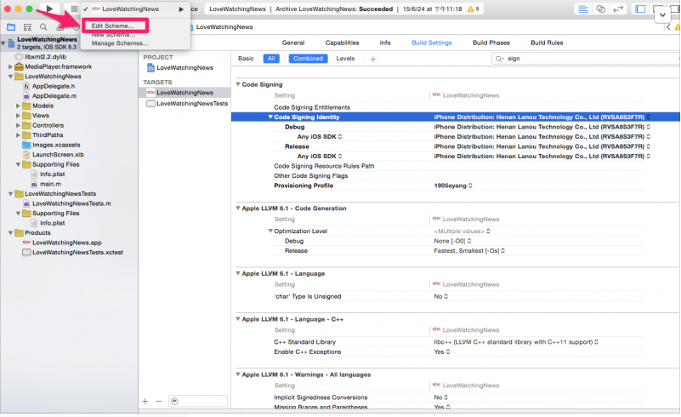
Task: Select Images.xcassets in navigator
Action: pyautogui.click(x=56, y=145)
